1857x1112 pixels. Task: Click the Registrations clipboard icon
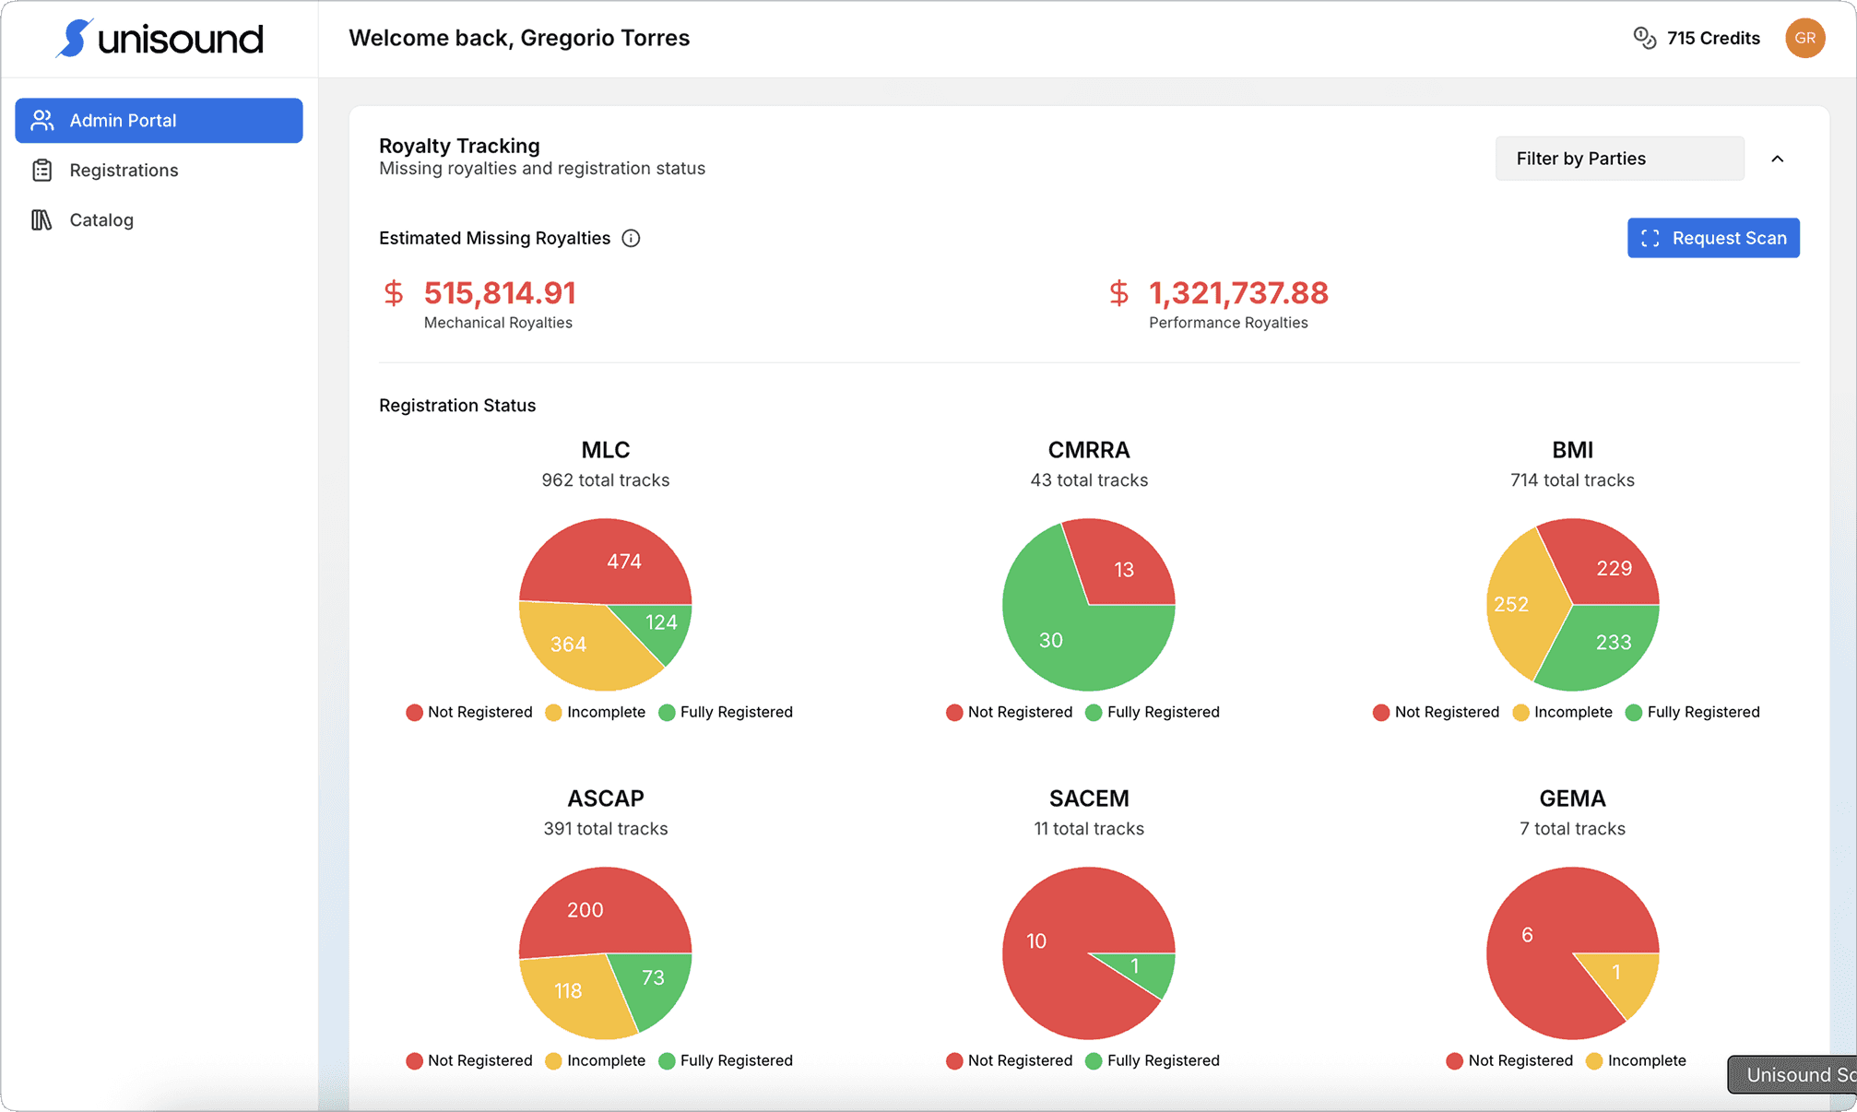pos(42,171)
